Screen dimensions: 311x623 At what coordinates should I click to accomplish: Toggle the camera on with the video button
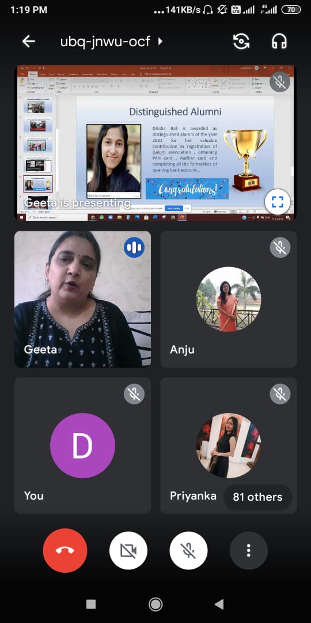pos(128,551)
